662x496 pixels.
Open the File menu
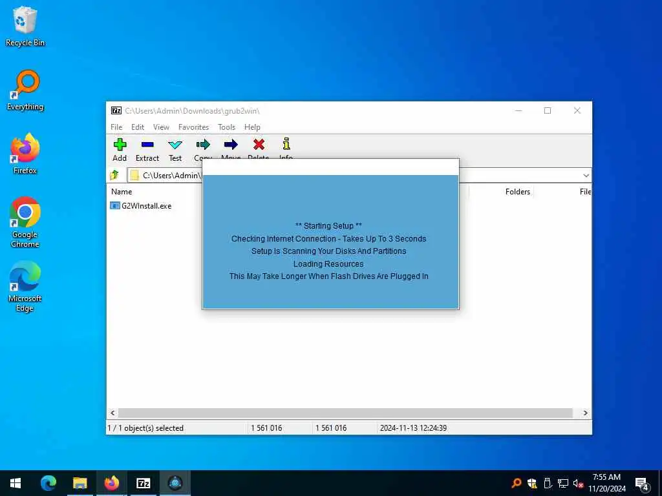coord(116,127)
